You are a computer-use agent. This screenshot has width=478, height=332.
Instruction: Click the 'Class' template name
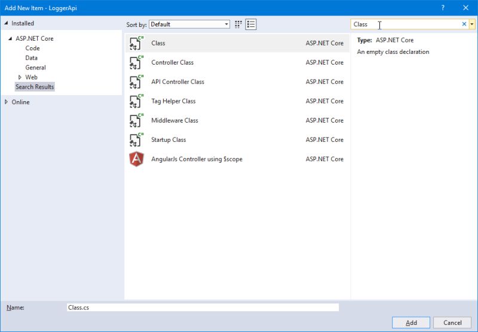(x=158, y=43)
